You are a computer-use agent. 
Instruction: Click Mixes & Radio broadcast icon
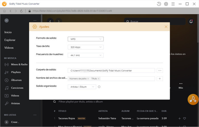tap(7, 65)
